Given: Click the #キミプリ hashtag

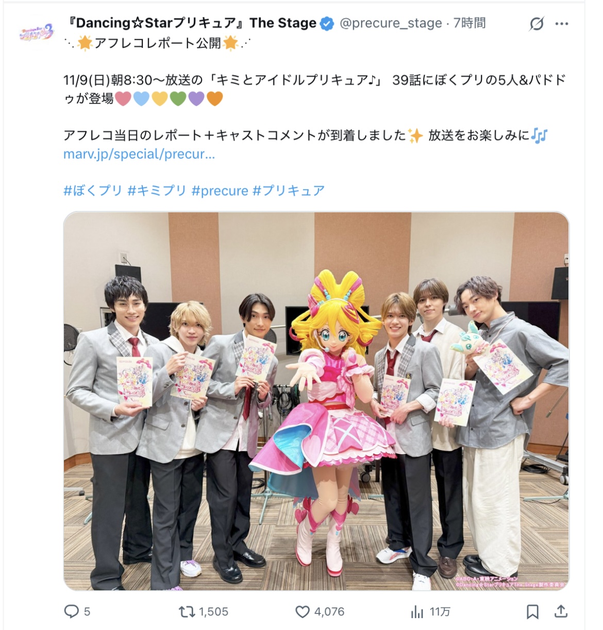Looking at the screenshot, I should (x=157, y=191).
